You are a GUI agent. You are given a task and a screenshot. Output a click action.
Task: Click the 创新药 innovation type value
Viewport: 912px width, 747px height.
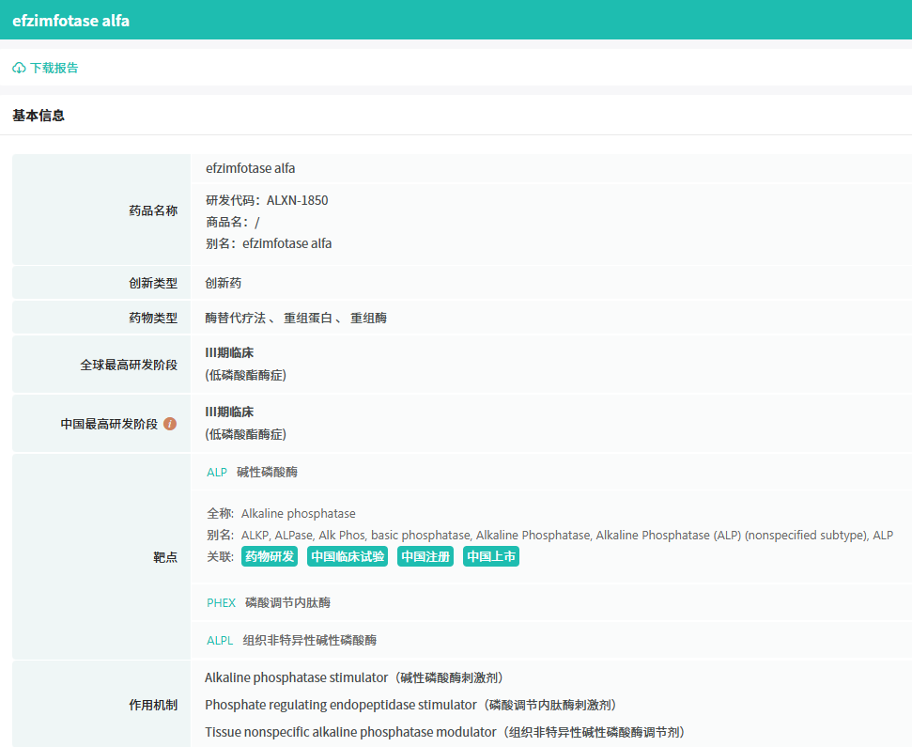click(x=224, y=283)
